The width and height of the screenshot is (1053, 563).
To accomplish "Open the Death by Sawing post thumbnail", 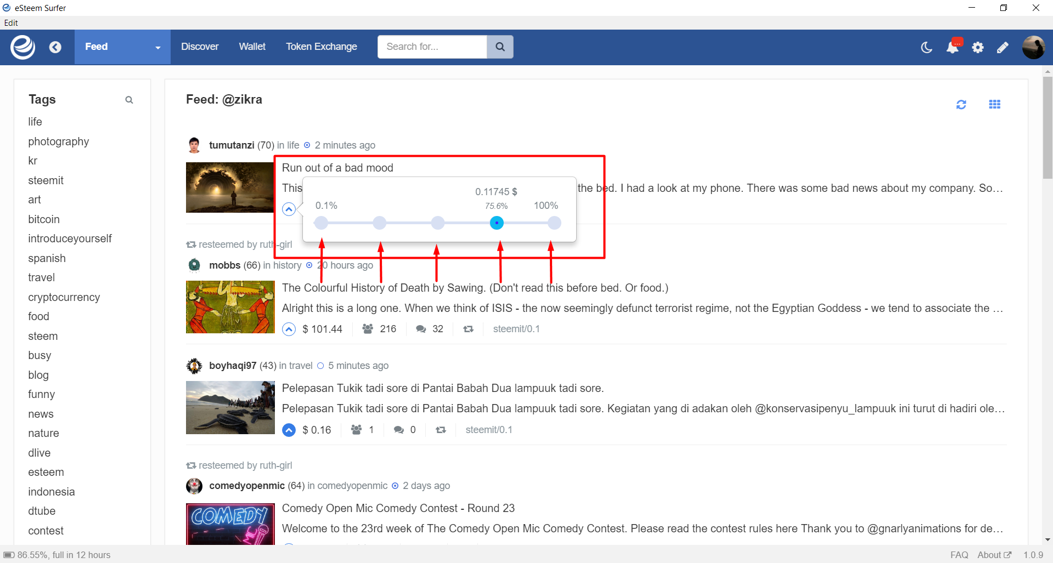I will [x=230, y=307].
